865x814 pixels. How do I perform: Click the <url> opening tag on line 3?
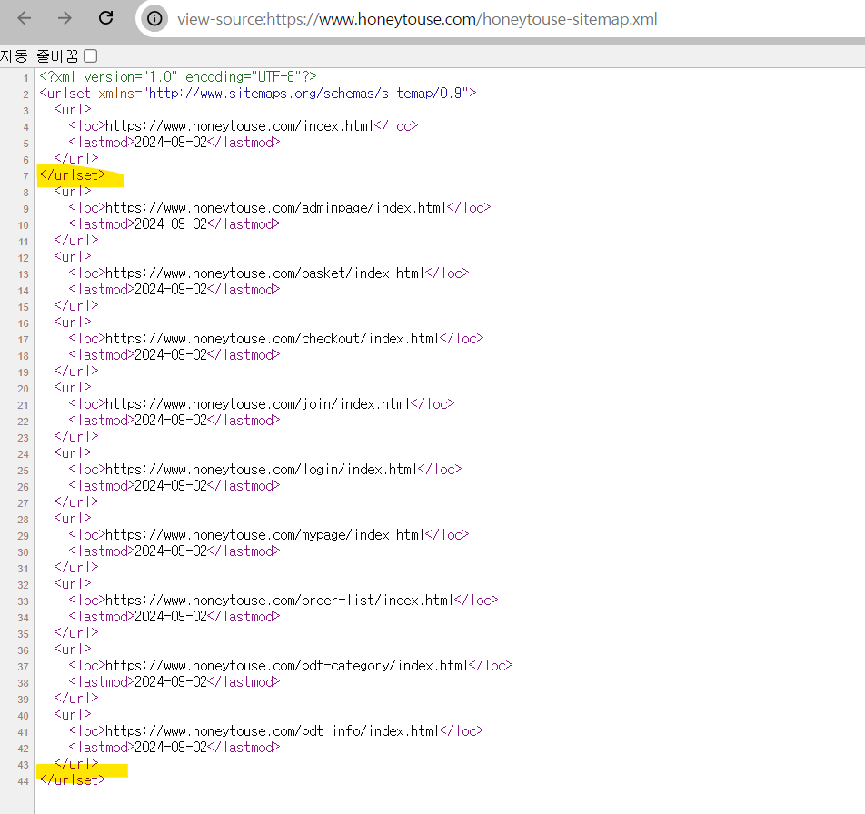click(73, 109)
